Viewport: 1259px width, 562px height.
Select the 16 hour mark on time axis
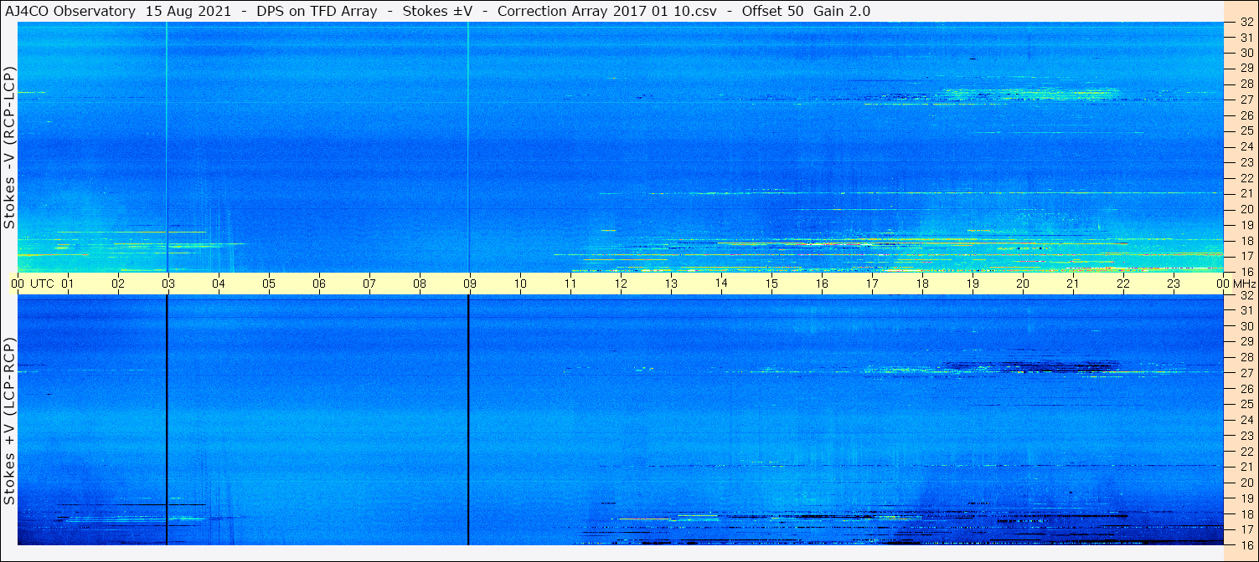pyautogui.click(x=822, y=284)
